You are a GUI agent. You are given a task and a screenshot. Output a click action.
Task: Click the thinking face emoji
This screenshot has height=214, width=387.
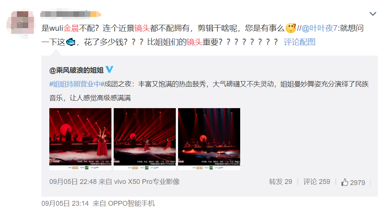point(291,28)
